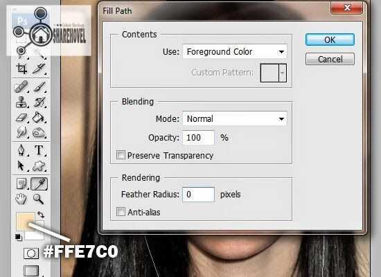Viewport: 381px width, 277px height.
Task: Click the Feather Radius input field
Action: [199, 195]
